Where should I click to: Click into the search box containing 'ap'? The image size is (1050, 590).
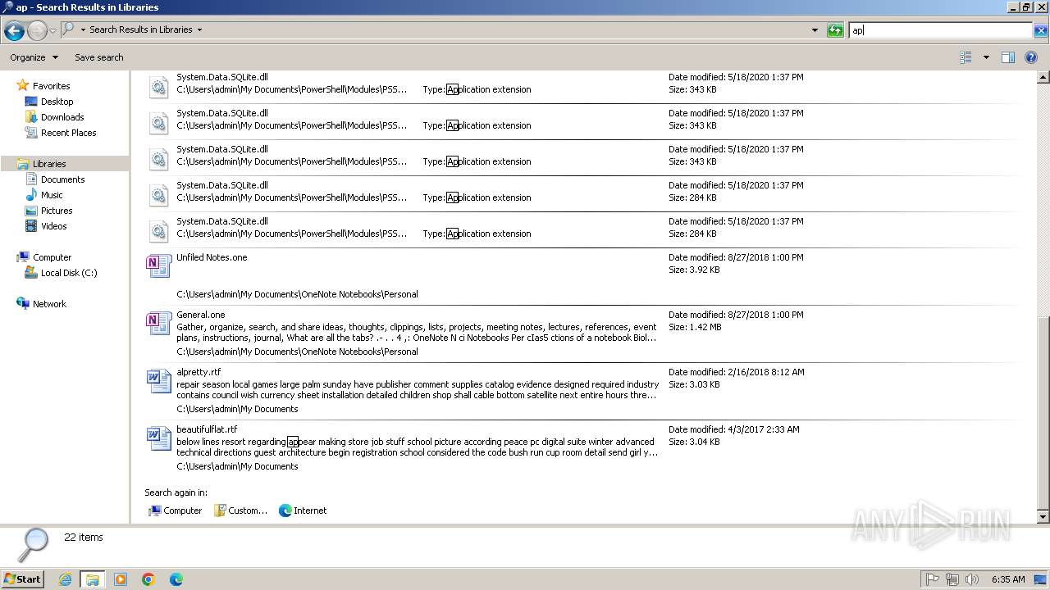tap(940, 30)
